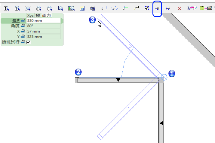Image resolution: width=215 pixels, height=143 pixels.
Task: Click the 長さ label text
Action: [16, 21]
